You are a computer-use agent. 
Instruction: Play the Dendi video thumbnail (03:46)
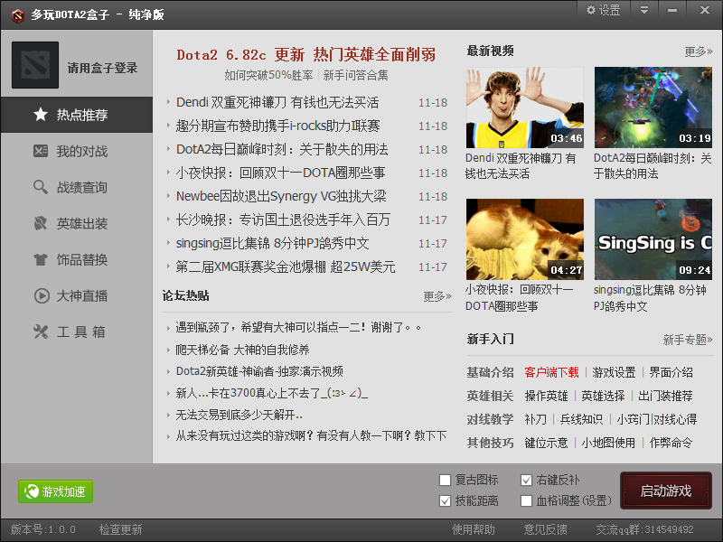(x=525, y=107)
